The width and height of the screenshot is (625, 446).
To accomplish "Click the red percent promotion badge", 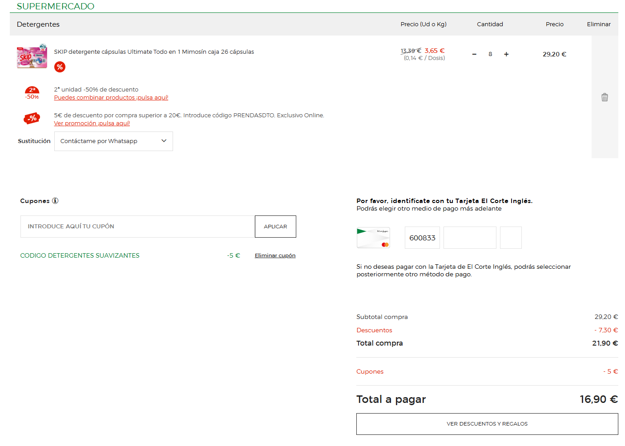I will (60, 67).
